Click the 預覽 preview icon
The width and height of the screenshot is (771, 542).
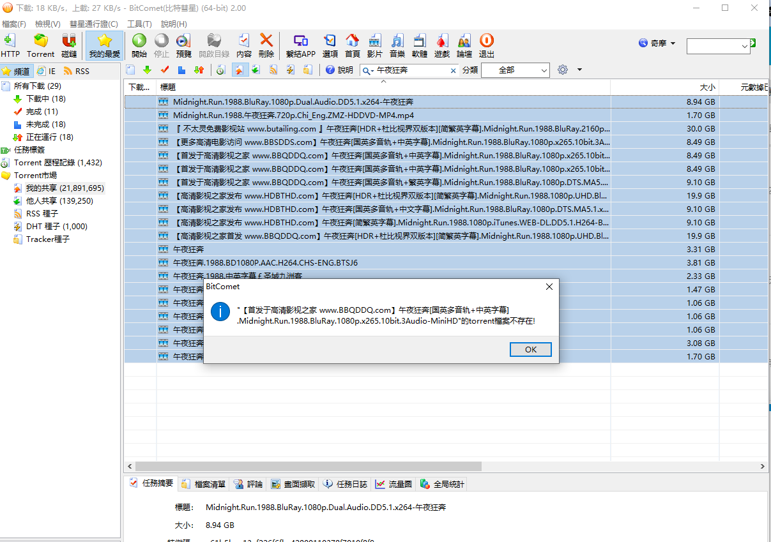point(184,46)
